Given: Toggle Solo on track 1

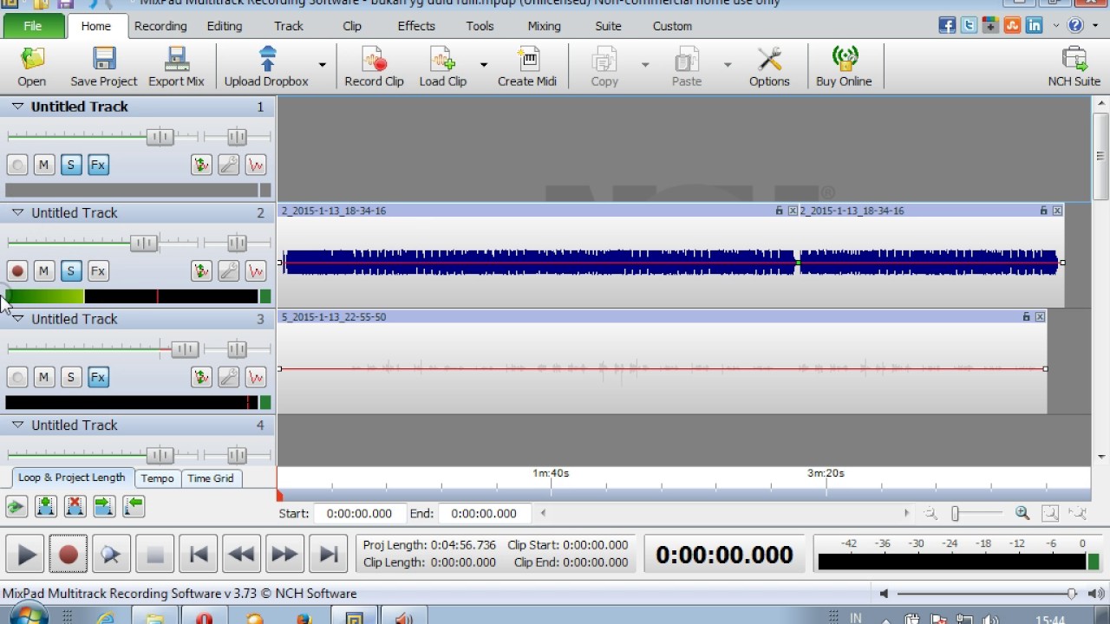Looking at the screenshot, I should (x=71, y=165).
